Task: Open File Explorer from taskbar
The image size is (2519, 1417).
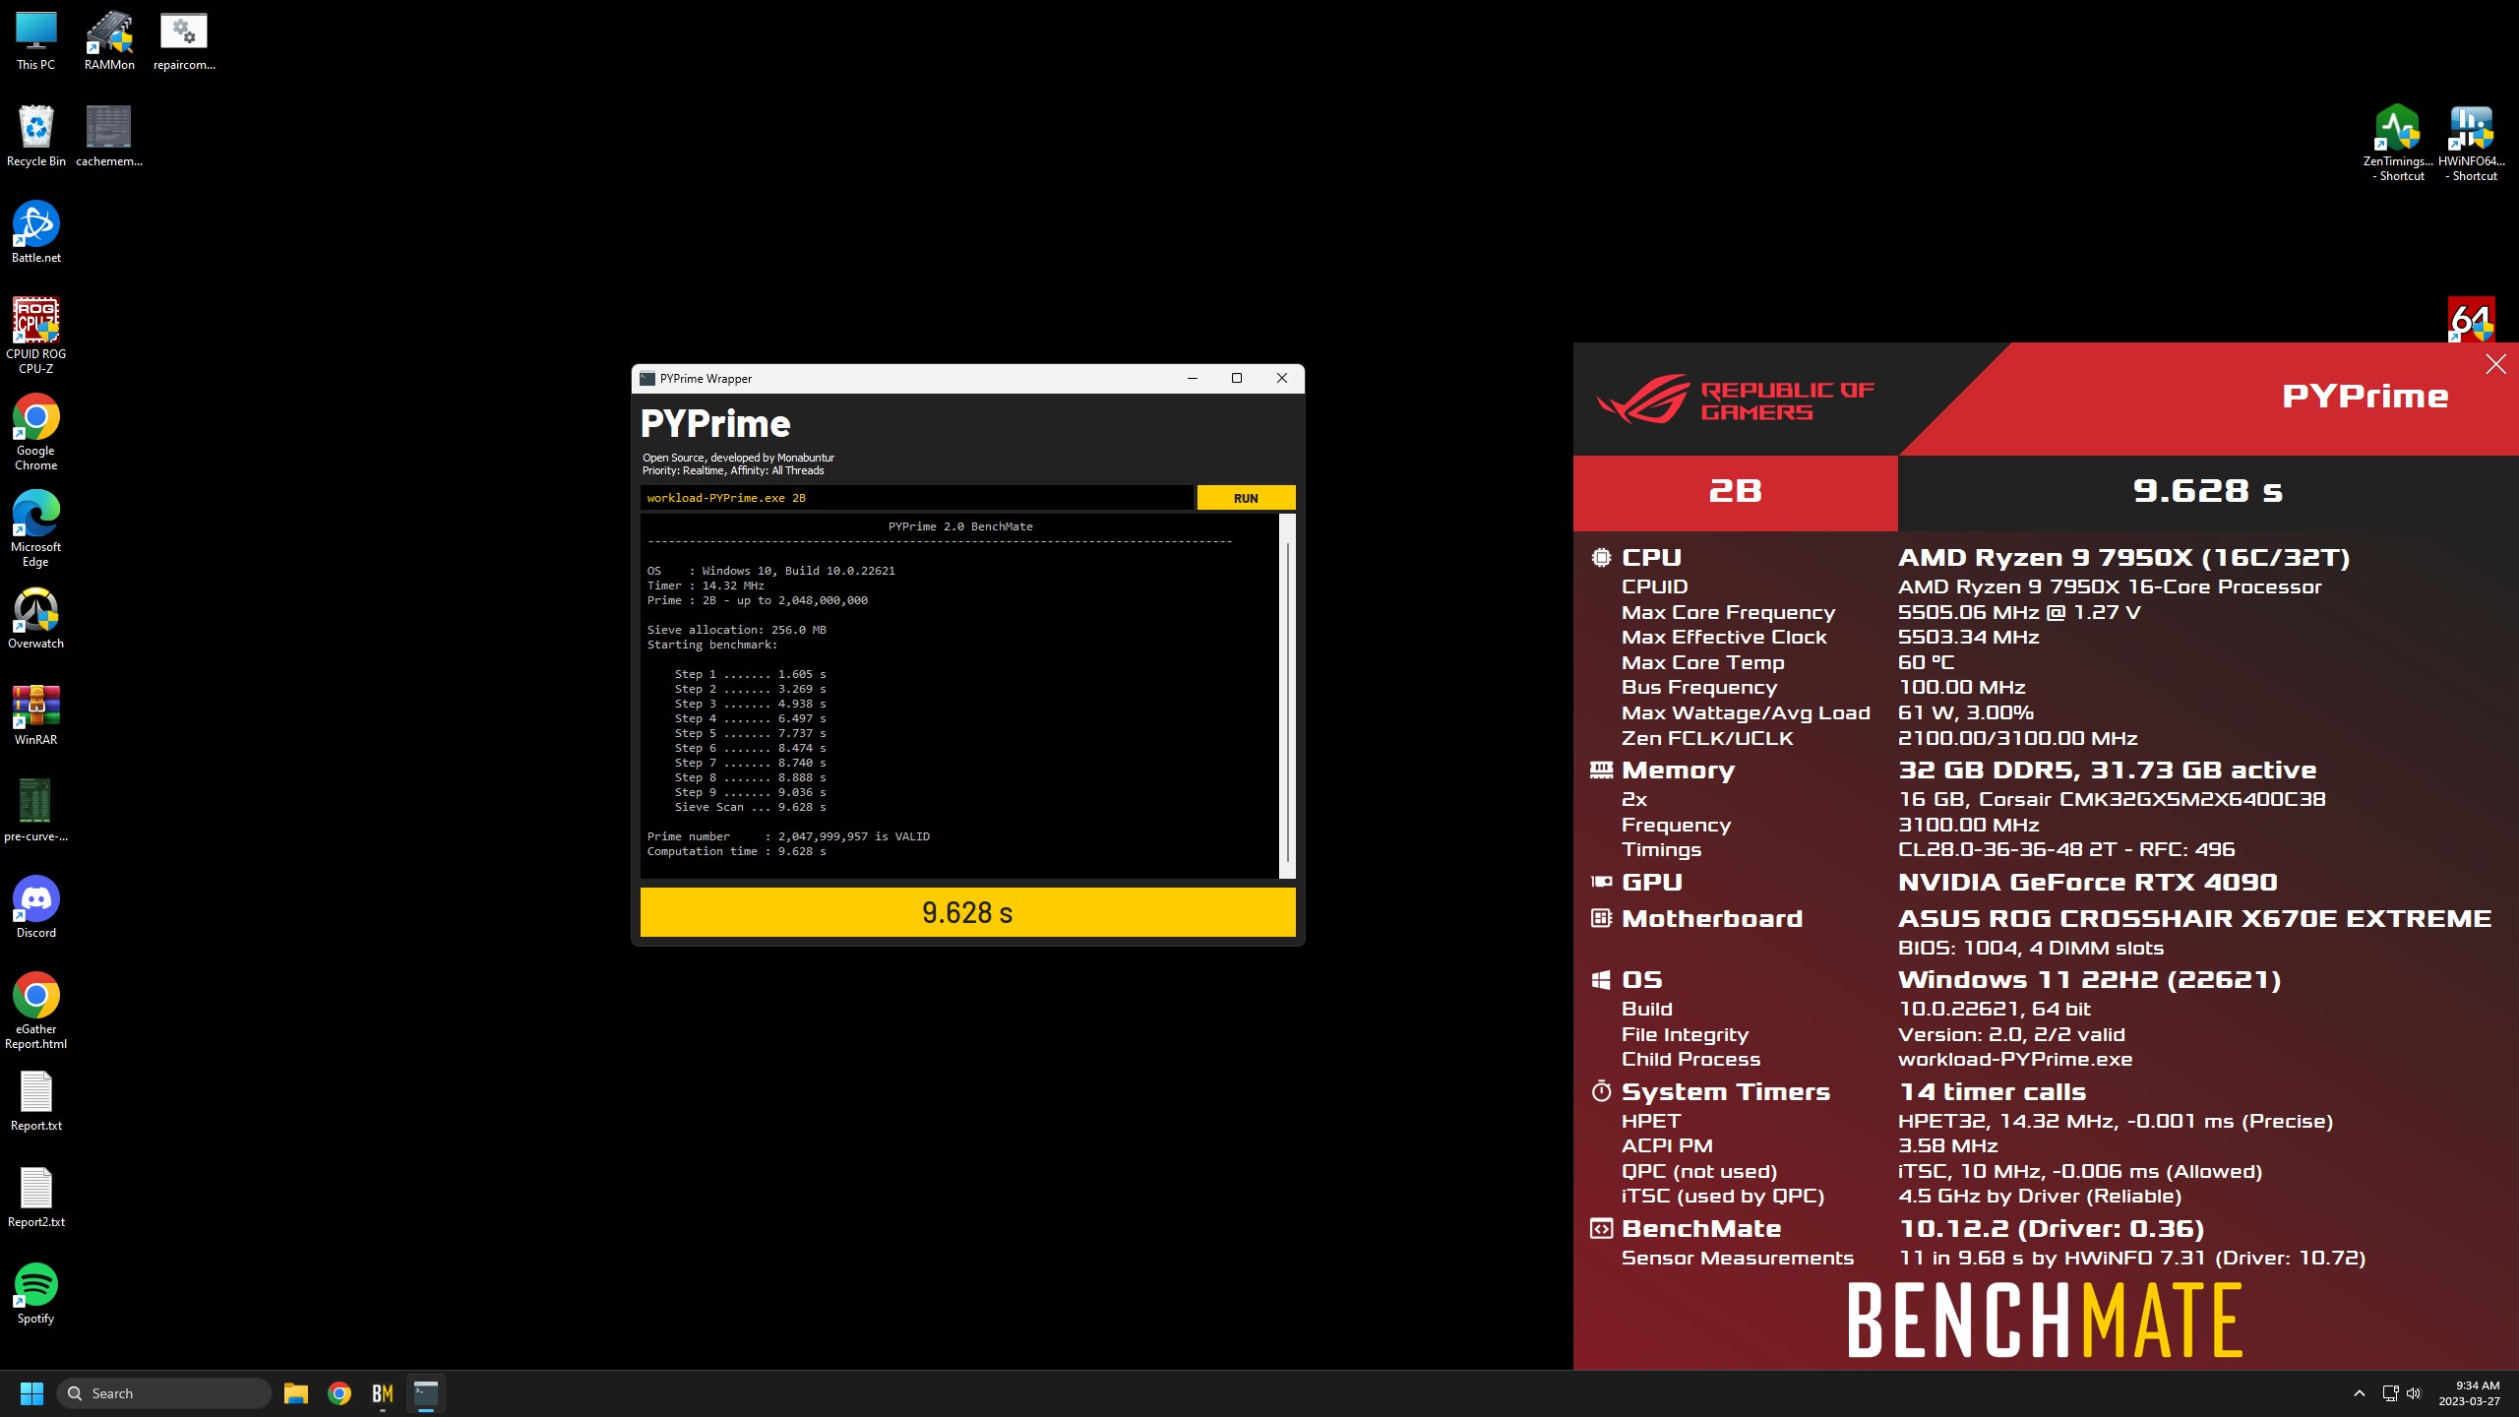Action: click(296, 1393)
